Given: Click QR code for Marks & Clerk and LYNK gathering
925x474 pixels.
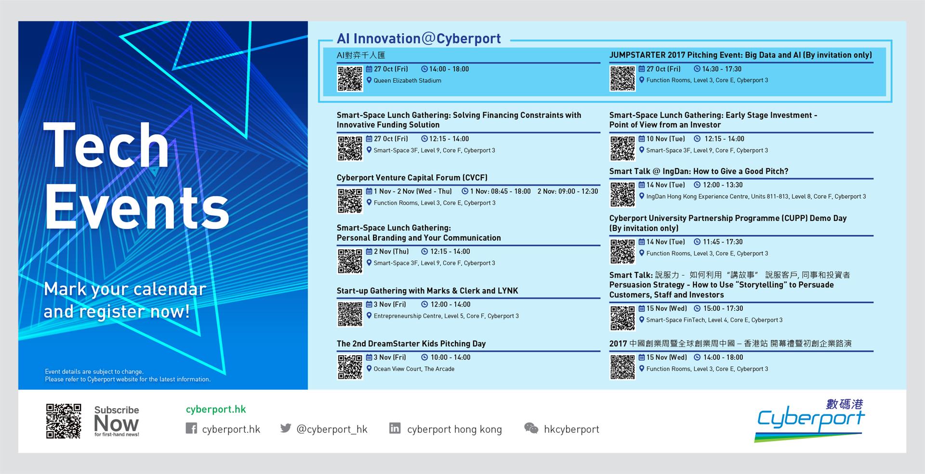Looking at the screenshot, I should click(350, 314).
